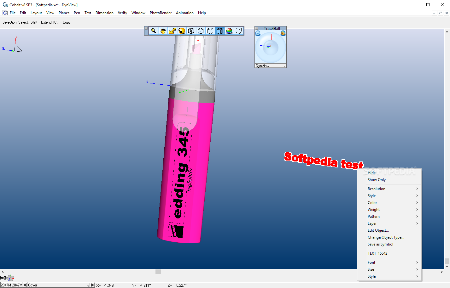Viewport: 450px width, 288px height.
Task: Choose Hide from the context menu
Action: click(389, 173)
